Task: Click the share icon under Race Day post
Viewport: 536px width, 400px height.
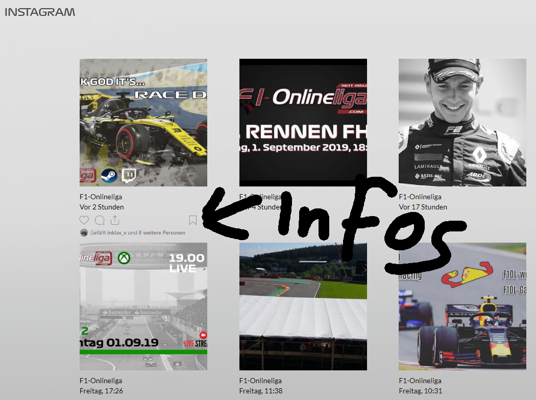Action: pos(115,220)
